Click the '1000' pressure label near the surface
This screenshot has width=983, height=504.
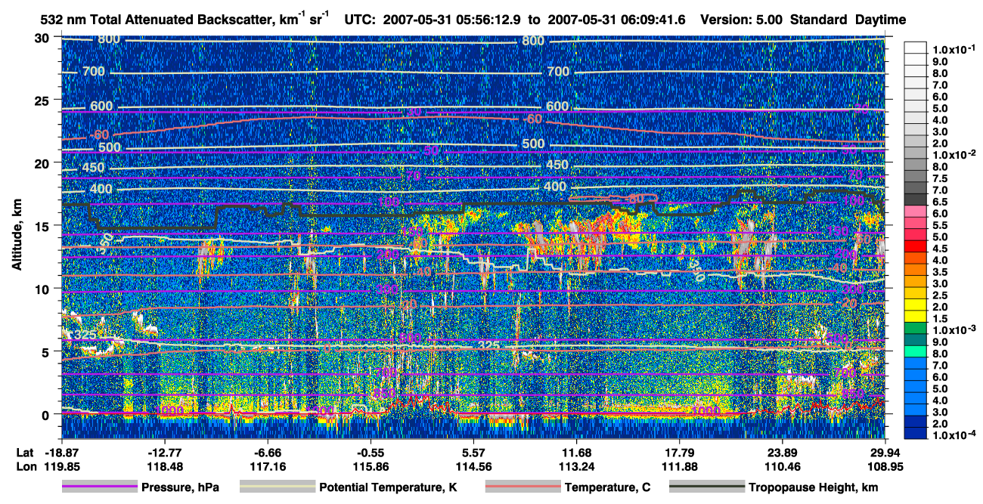tap(706, 410)
